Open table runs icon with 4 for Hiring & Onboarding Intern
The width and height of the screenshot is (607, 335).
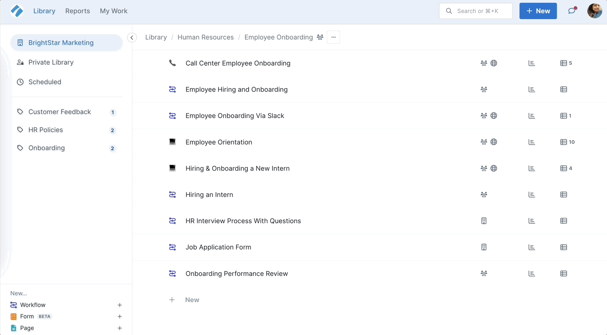click(x=566, y=168)
